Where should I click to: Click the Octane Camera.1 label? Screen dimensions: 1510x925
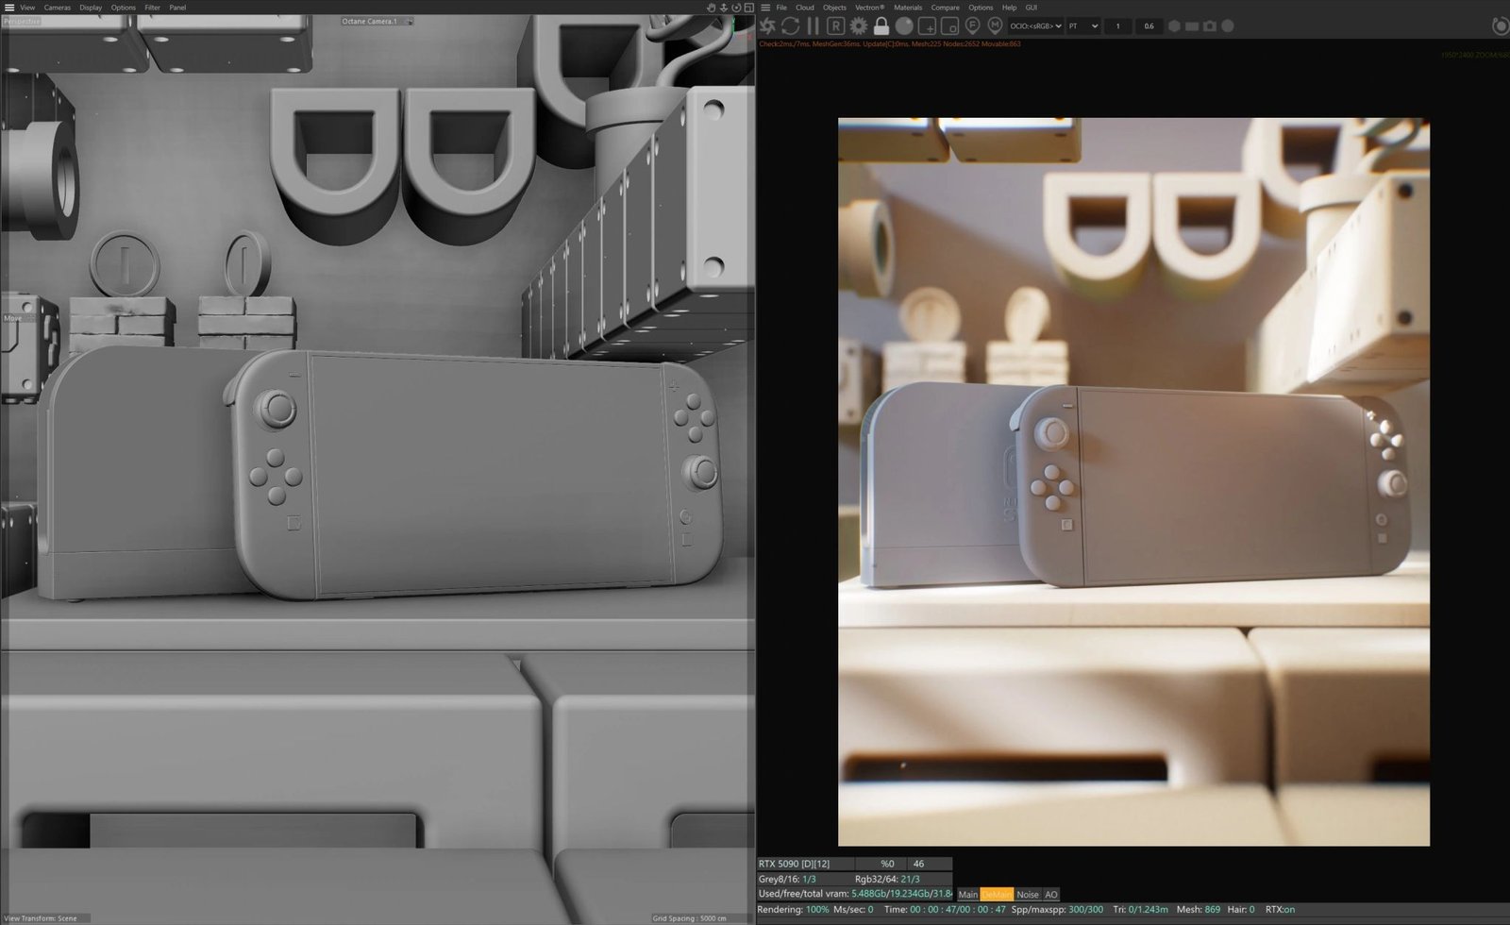tap(370, 21)
